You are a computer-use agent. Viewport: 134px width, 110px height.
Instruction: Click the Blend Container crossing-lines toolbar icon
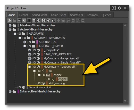tap(44, 21)
